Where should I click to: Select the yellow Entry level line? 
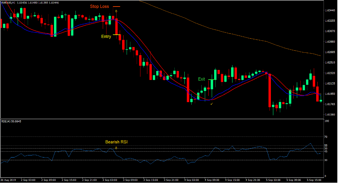[116, 34]
